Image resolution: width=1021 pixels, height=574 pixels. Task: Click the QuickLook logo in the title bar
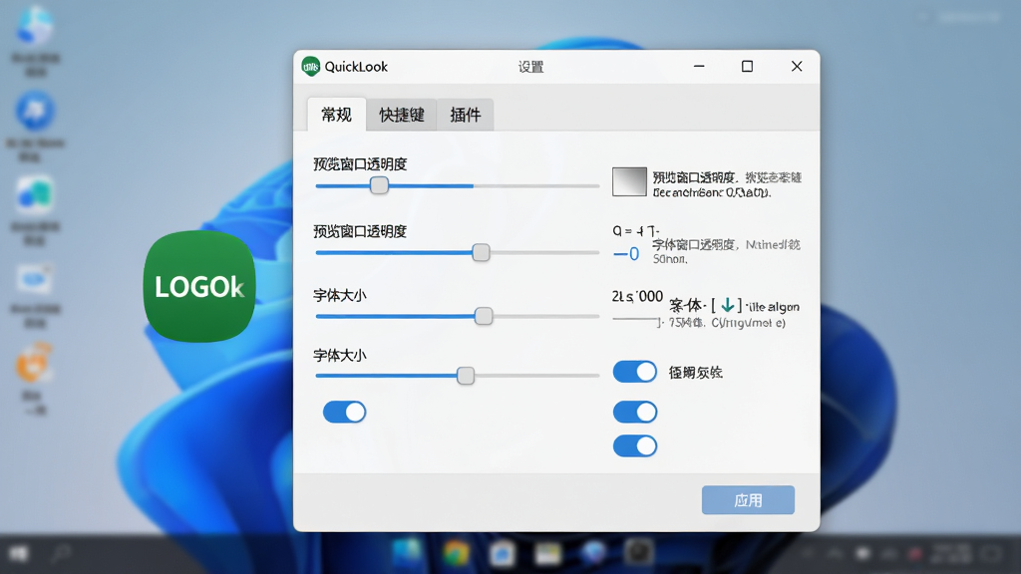click(311, 67)
